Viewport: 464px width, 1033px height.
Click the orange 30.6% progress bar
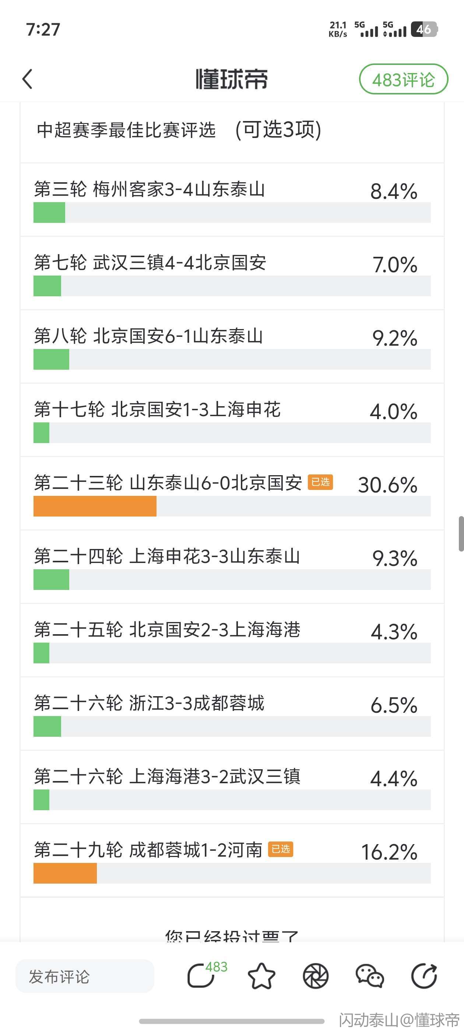95,506
